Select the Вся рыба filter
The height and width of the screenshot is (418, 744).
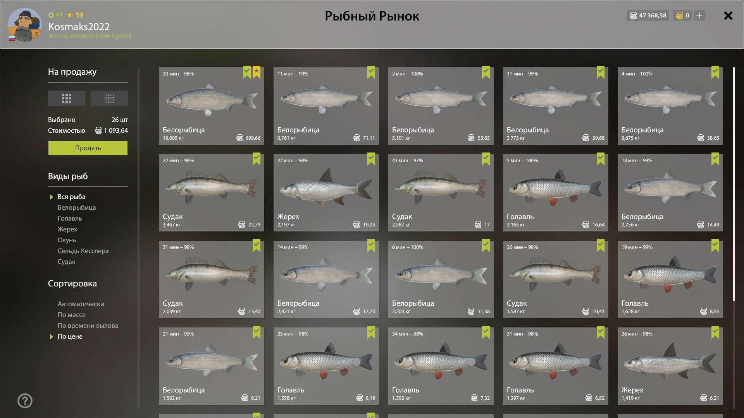71,197
